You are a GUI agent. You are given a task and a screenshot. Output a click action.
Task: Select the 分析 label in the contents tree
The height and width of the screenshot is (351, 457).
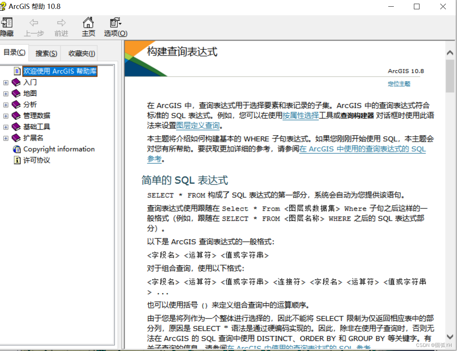(30, 105)
